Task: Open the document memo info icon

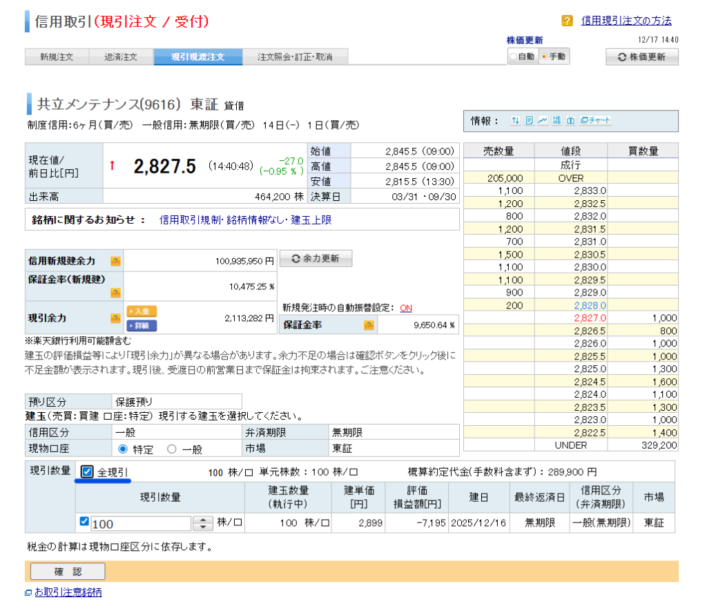Action: click(x=529, y=121)
